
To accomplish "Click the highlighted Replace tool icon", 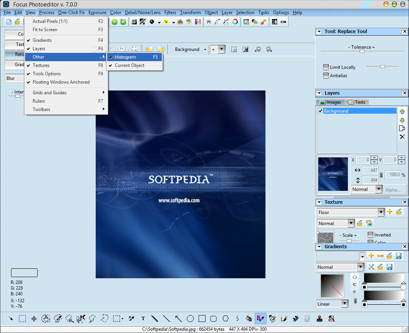I will tap(261, 319).
